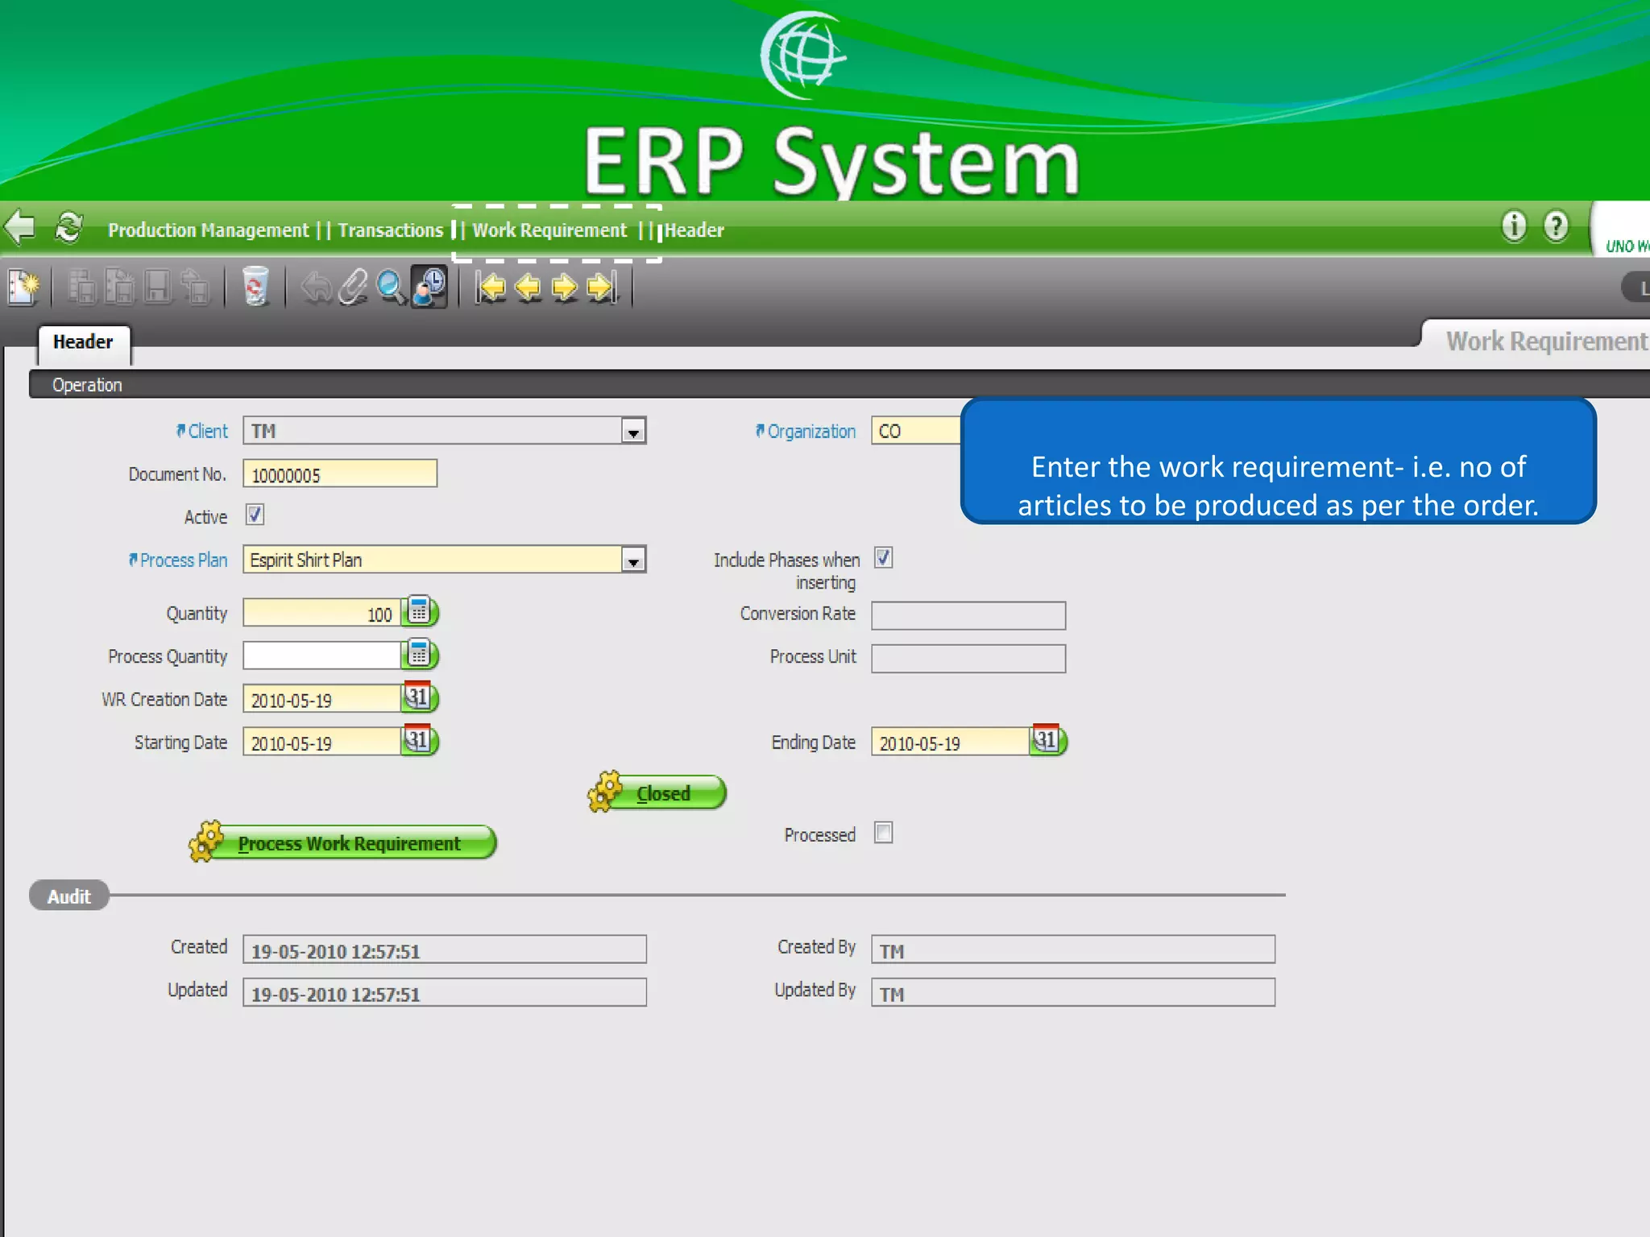Click Transactions in the breadcrumb
This screenshot has width=1650, height=1237.
point(390,230)
